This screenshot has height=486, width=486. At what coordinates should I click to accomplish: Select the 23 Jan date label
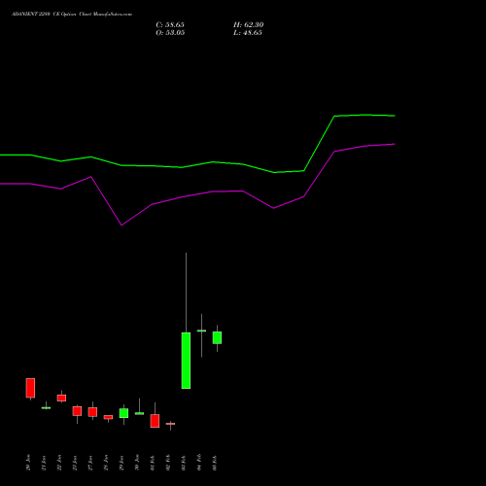pos(75,463)
